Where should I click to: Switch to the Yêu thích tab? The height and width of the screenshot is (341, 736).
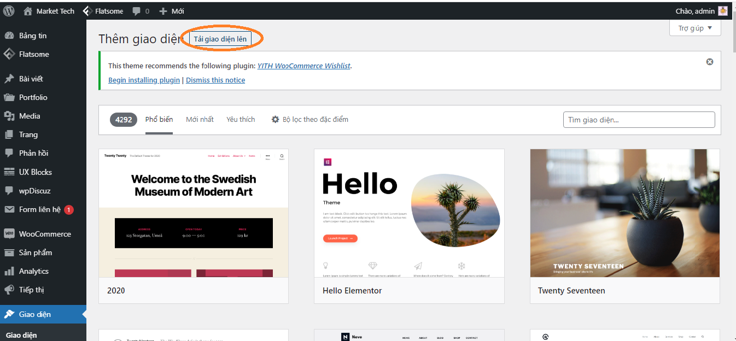[241, 119]
